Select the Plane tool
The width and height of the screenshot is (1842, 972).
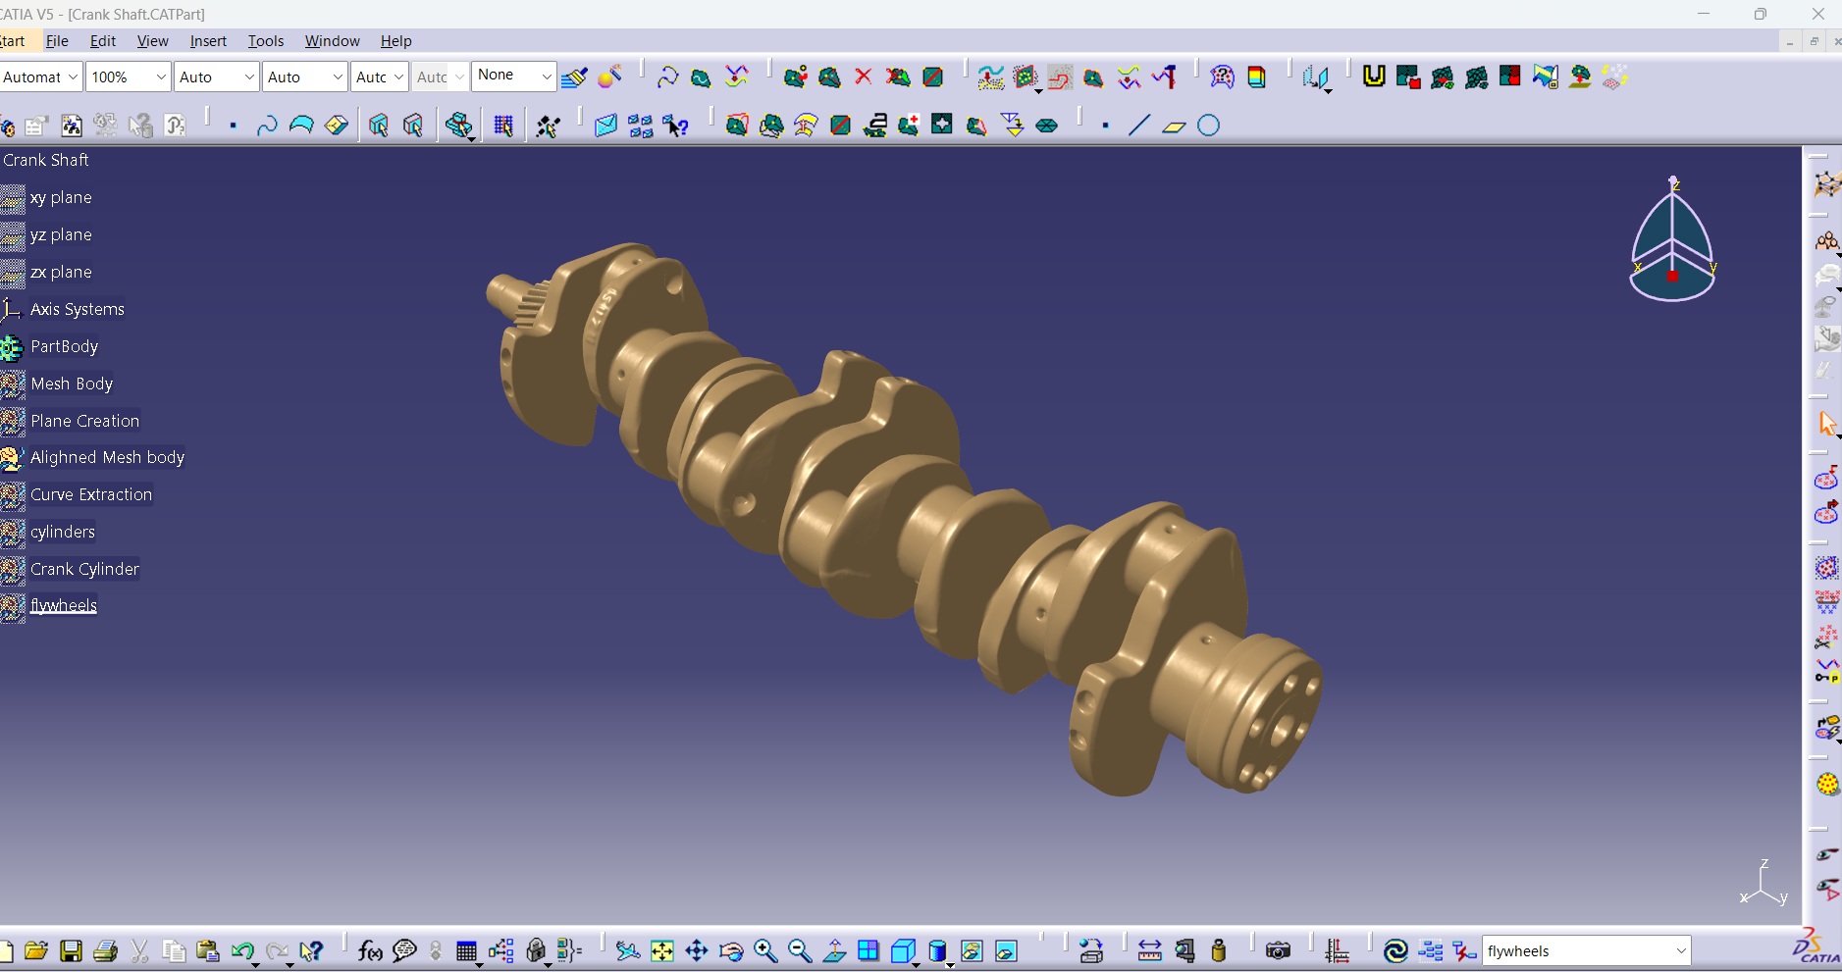coord(1174,126)
